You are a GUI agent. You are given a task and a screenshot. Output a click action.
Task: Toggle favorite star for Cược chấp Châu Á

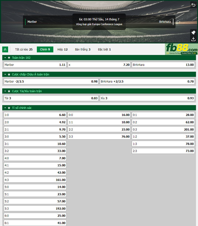point(9,74)
